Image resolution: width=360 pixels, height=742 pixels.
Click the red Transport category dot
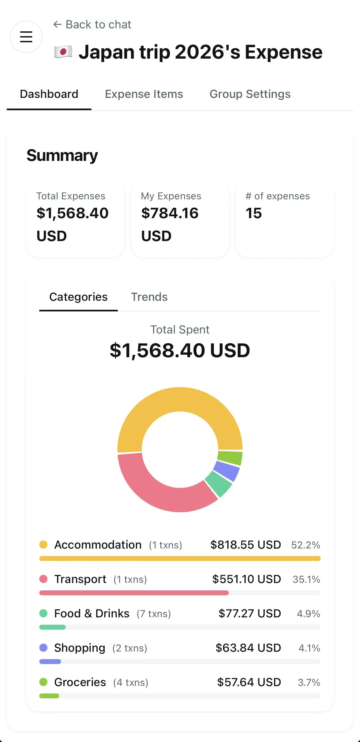tap(43, 579)
